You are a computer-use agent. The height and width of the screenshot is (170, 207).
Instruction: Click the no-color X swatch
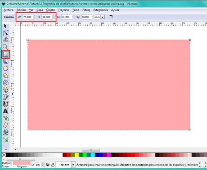coord(4,155)
